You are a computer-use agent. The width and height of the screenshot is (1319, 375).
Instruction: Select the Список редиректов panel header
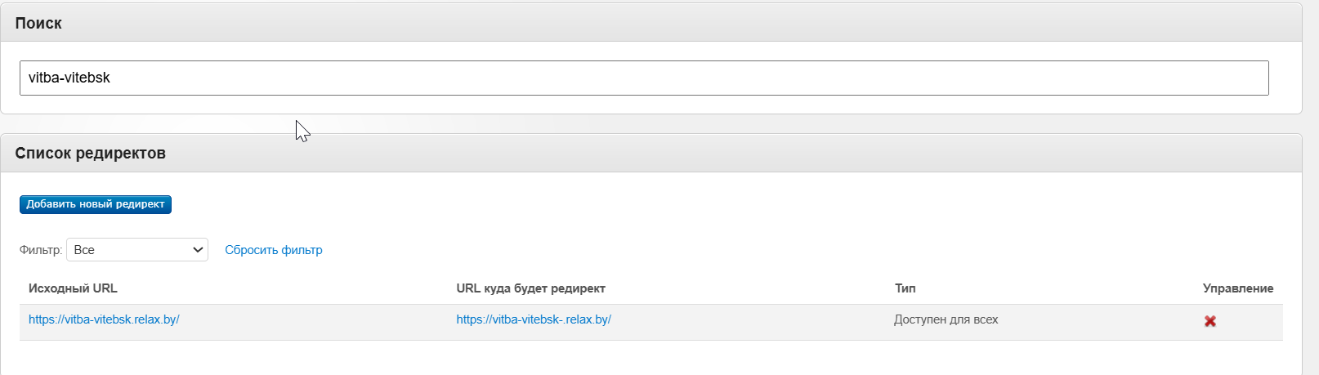click(x=651, y=153)
